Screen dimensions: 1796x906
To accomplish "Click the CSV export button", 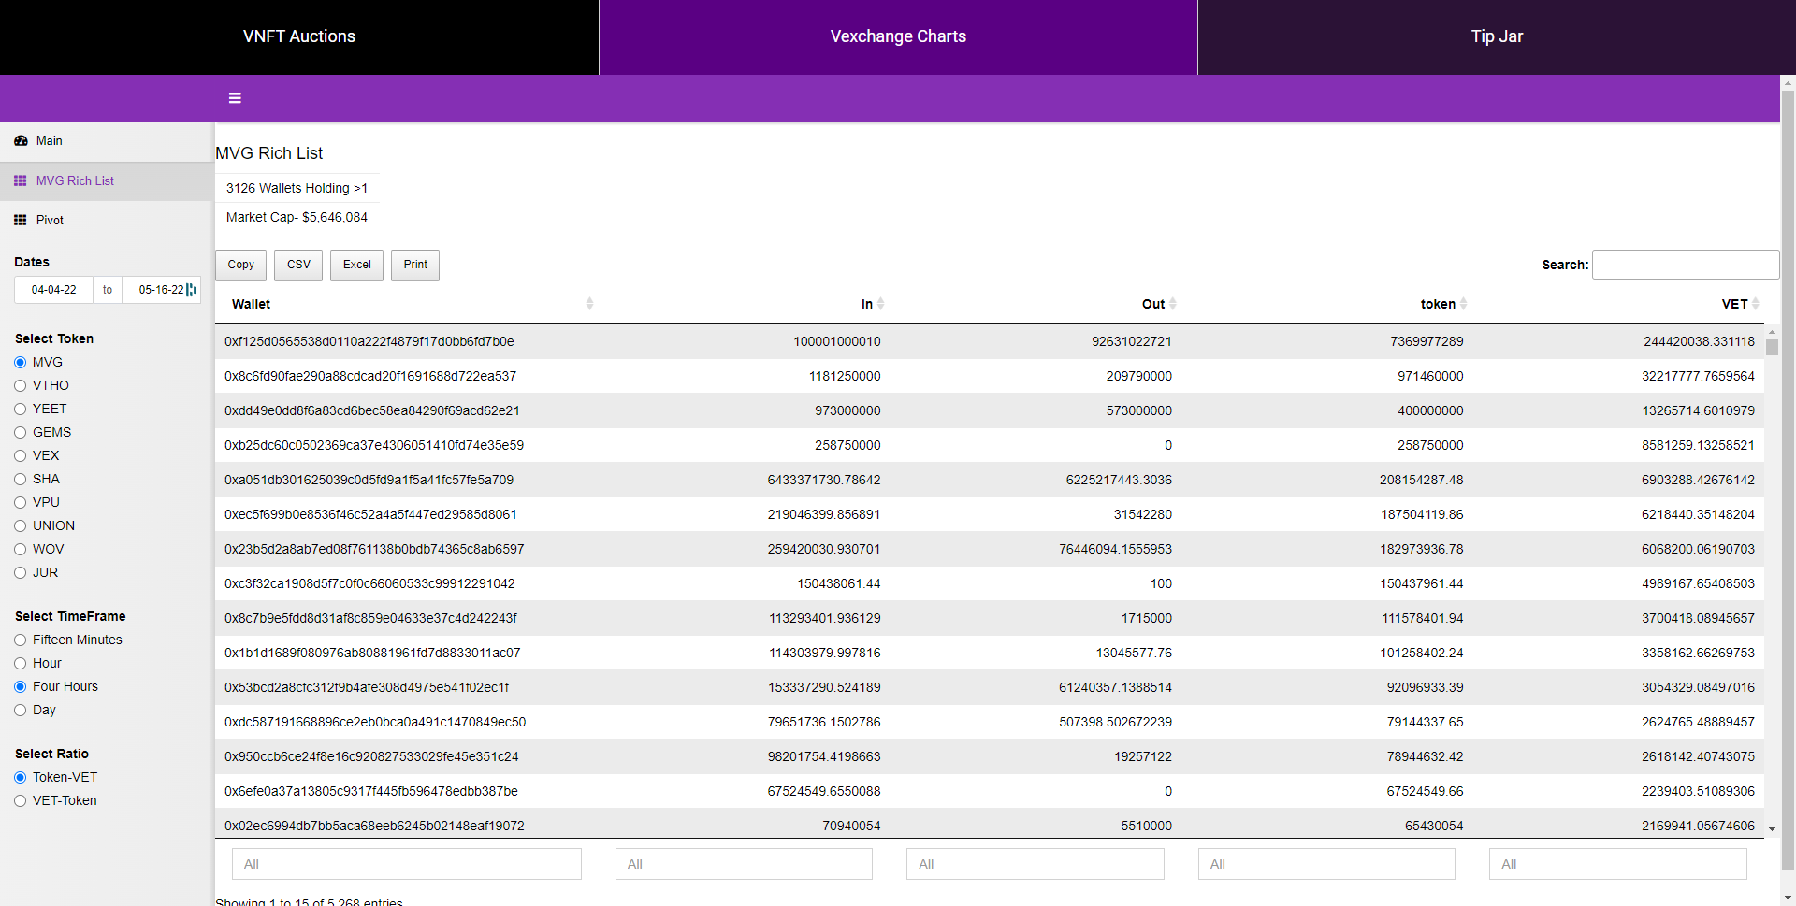I will pos(298,266).
